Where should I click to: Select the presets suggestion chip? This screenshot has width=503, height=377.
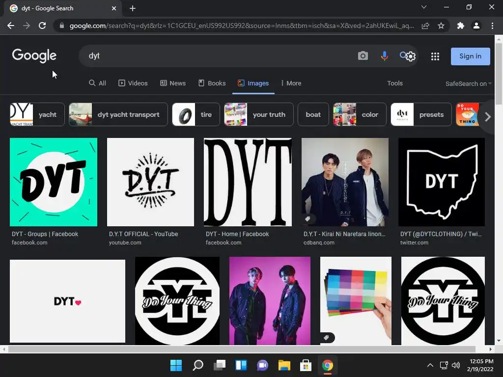tap(421, 114)
